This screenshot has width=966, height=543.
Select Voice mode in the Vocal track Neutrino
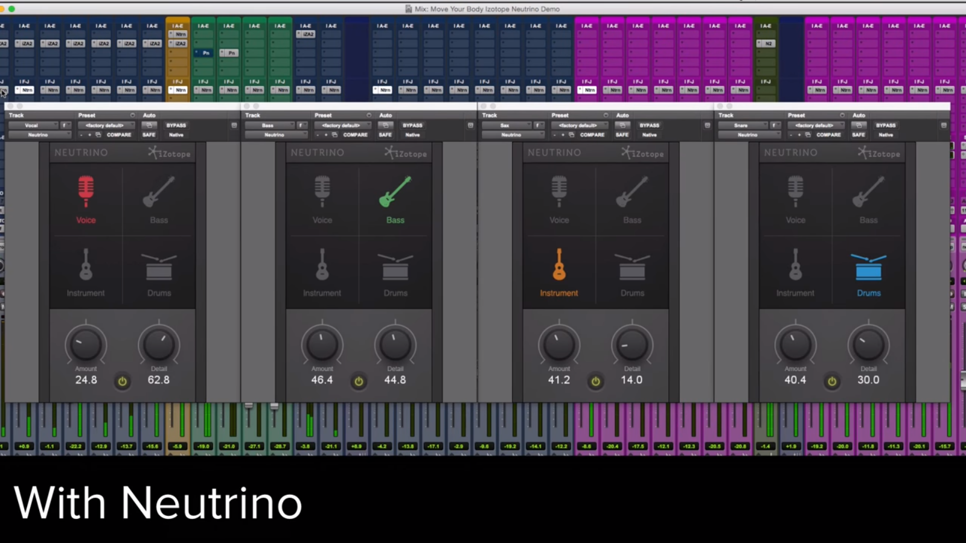(x=86, y=200)
